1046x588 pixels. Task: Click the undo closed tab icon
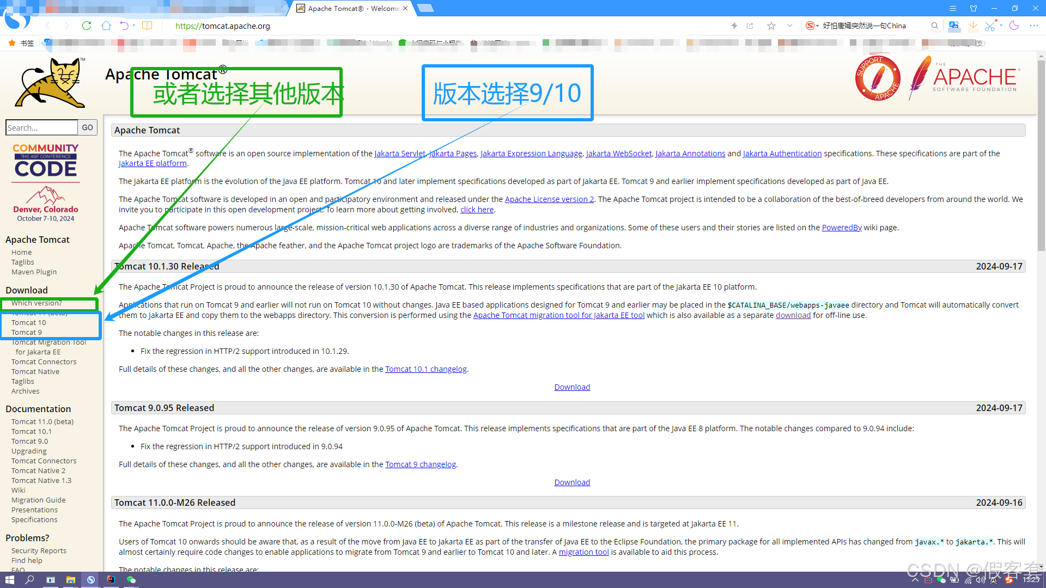point(124,26)
